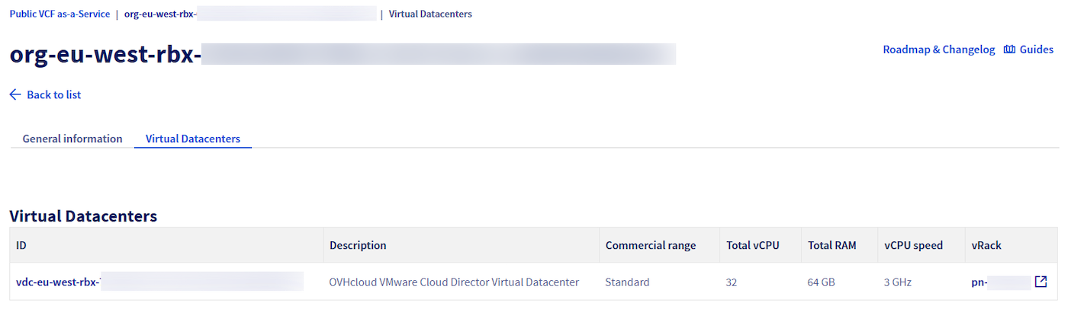The height and width of the screenshot is (309, 1068).
Task: Click the vRack column header
Action: pos(986,245)
